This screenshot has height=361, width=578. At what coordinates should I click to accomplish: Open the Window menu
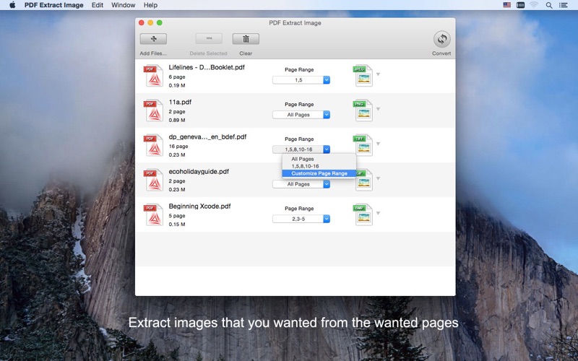tap(123, 5)
